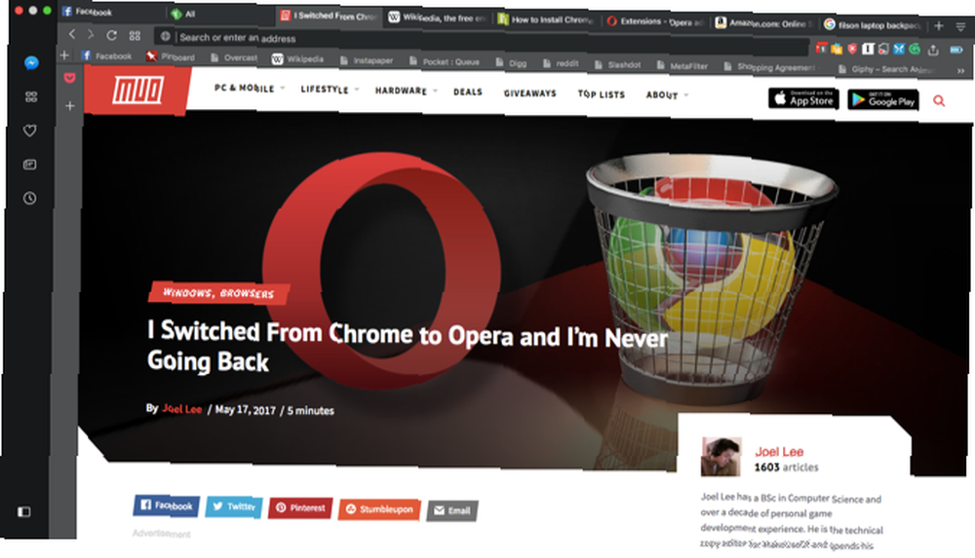The width and height of the screenshot is (975, 558).
Task: Go forward with the forward arrow
Action: (x=91, y=35)
